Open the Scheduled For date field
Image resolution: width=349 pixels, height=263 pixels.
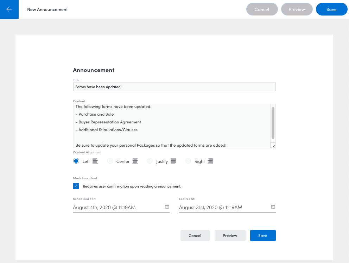(x=121, y=207)
